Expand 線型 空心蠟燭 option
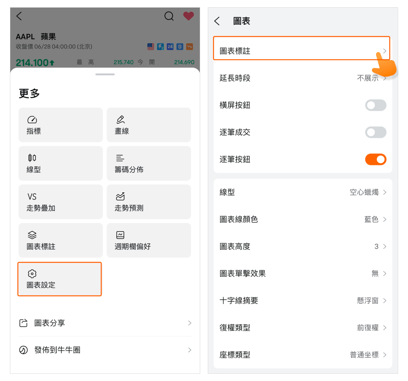 (303, 192)
